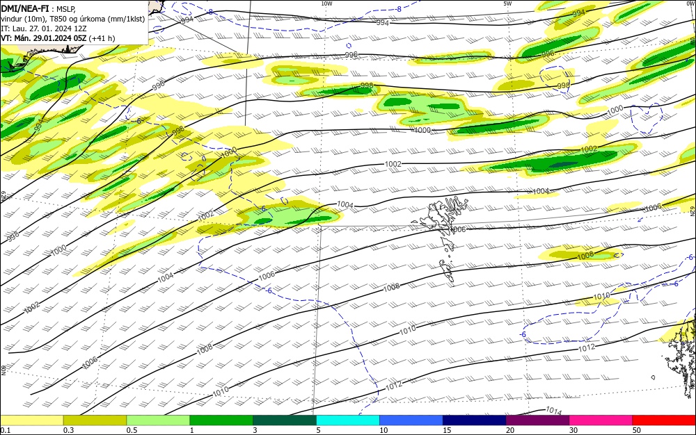This screenshot has height=435, width=696.
Task: Select the light green 0.5–1 legend swatch
Action: click(158, 420)
